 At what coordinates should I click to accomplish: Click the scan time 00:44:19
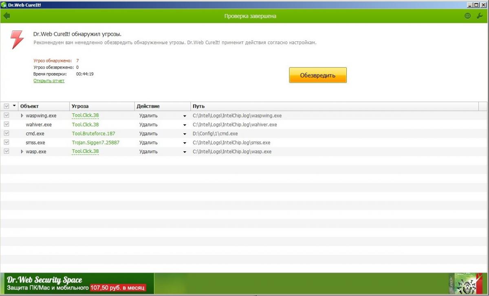tap(85, 74)
